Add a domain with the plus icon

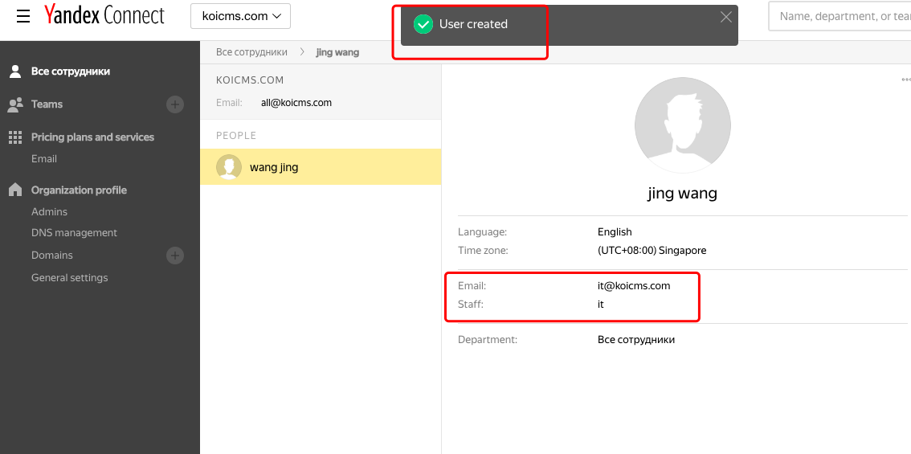coord(175,256)
